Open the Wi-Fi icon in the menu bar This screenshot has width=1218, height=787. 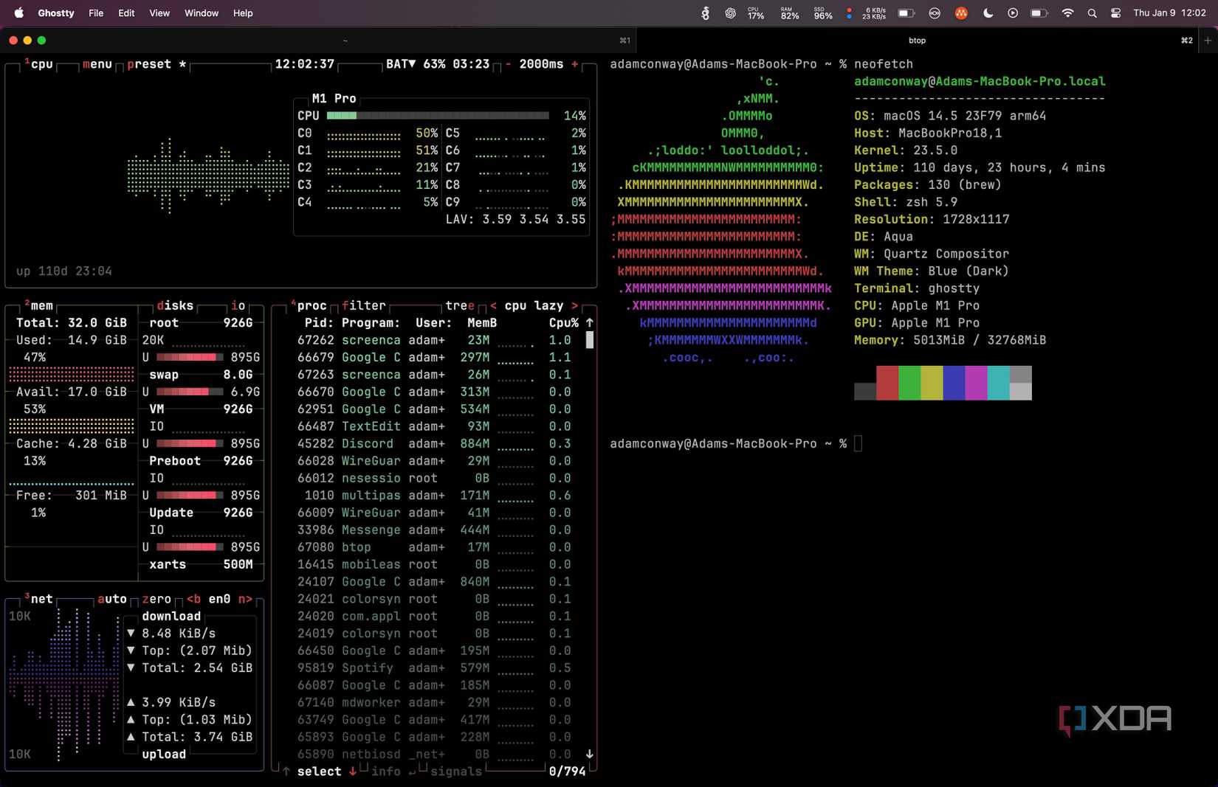(1067, 13)
